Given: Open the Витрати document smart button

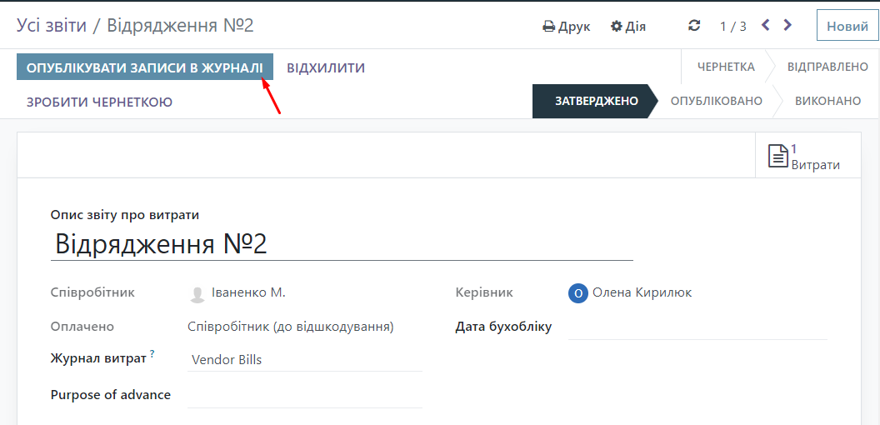Looking at the screenshot, I should 803,156.
